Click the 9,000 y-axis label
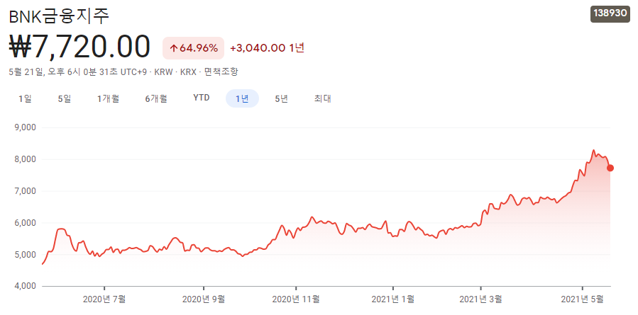638x315 pixels. tap(27, 127)
